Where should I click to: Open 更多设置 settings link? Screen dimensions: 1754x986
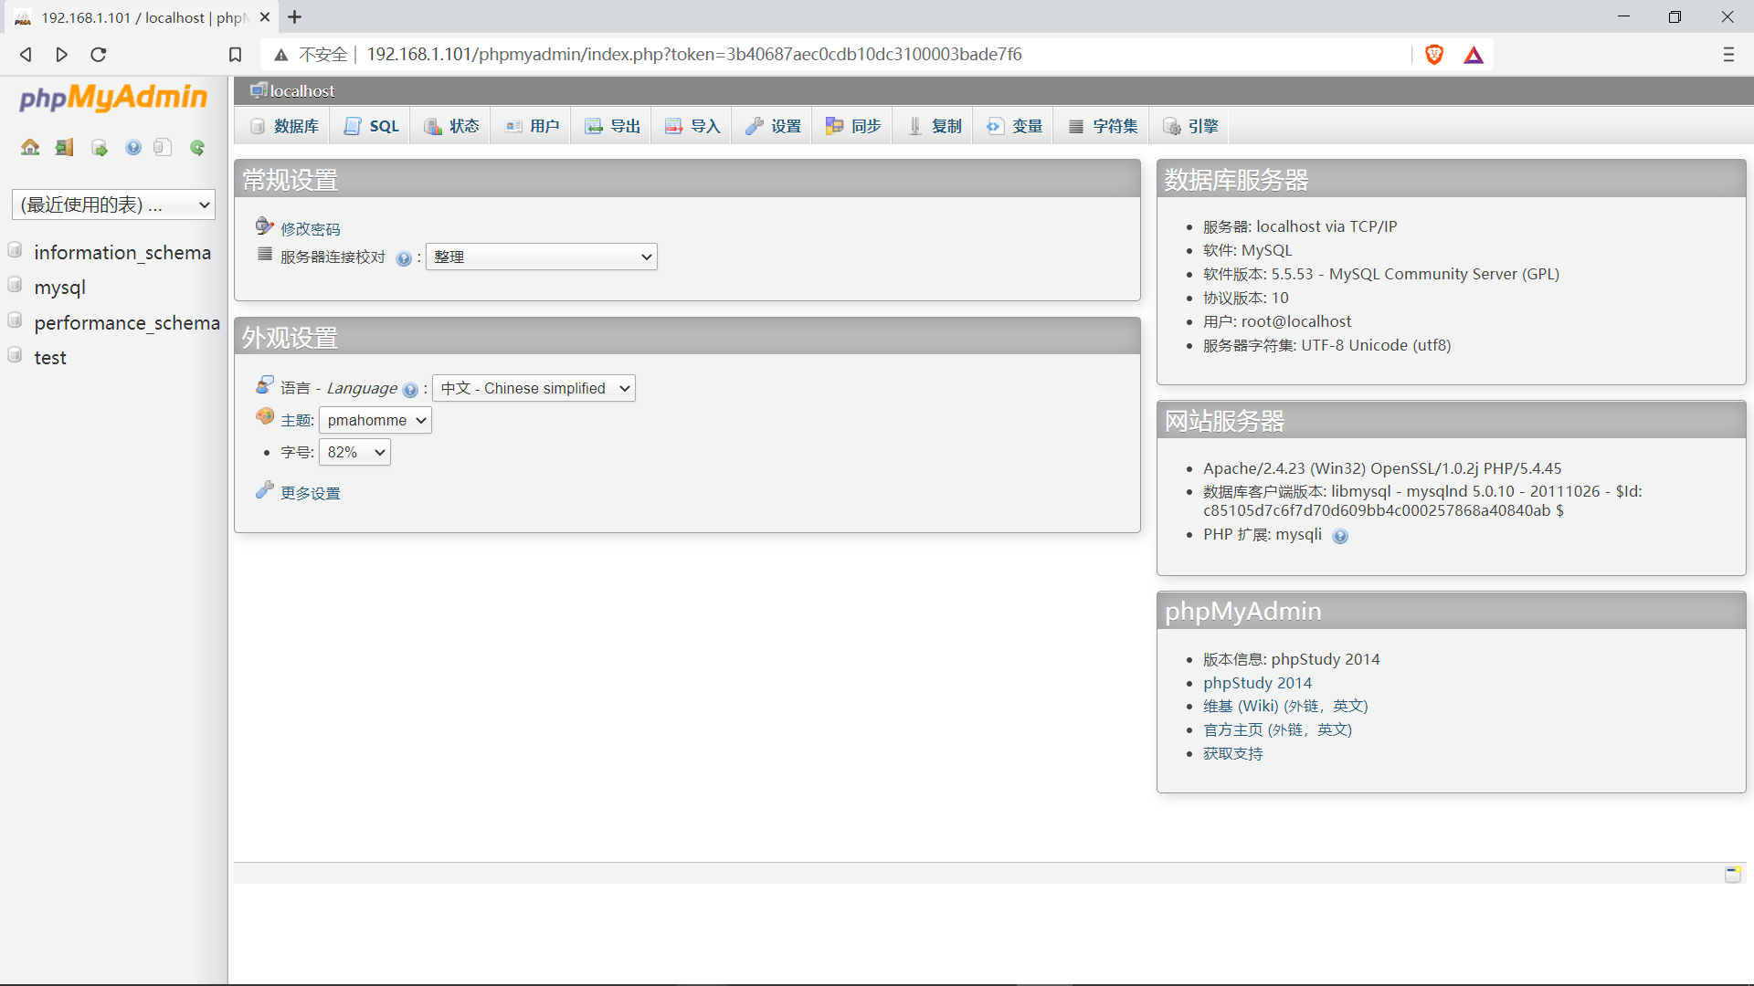[x=309, y=492]
